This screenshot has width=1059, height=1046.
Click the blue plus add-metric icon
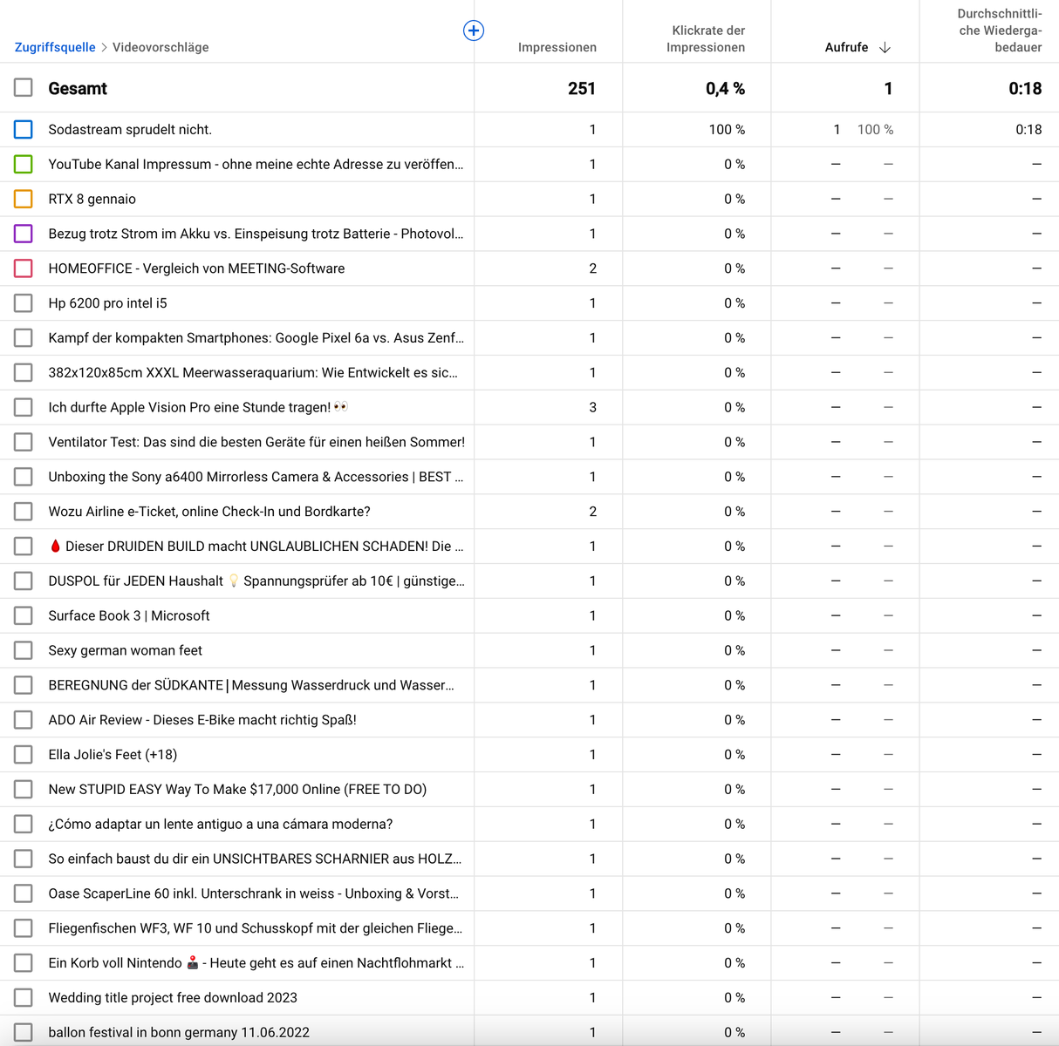473,31
